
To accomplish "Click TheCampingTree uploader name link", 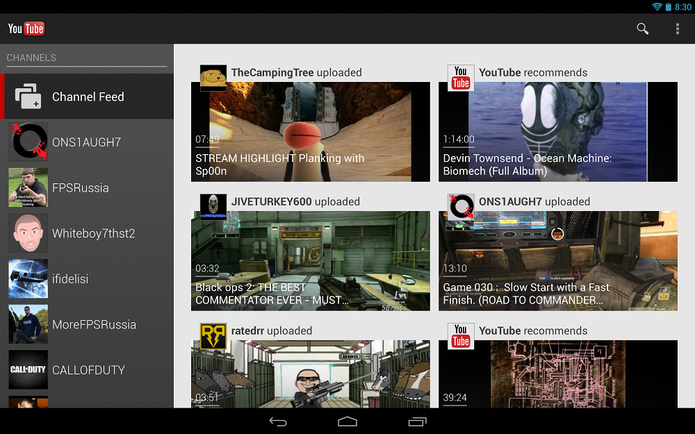I will point(272,72).
